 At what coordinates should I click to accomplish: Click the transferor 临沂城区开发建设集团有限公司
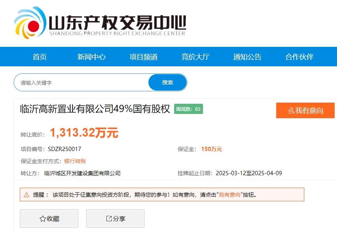coord(82,173)
